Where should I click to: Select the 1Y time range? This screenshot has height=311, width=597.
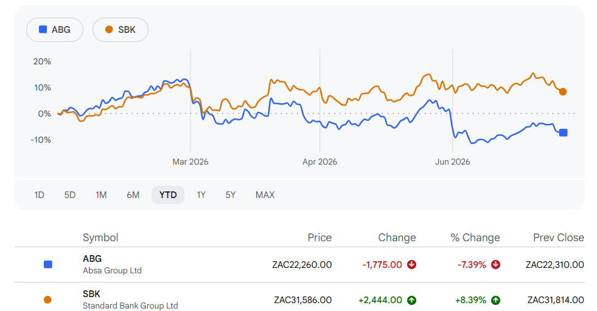click(x=201, y=195)
